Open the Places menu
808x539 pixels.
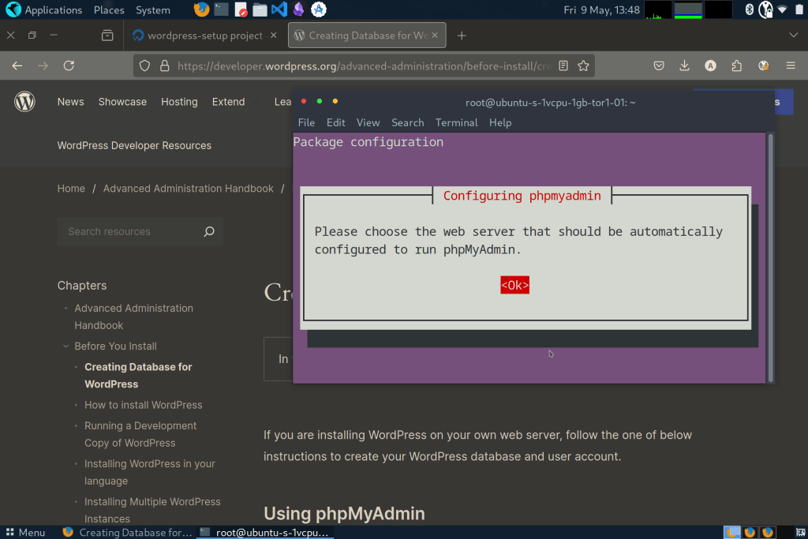point(109,9)
